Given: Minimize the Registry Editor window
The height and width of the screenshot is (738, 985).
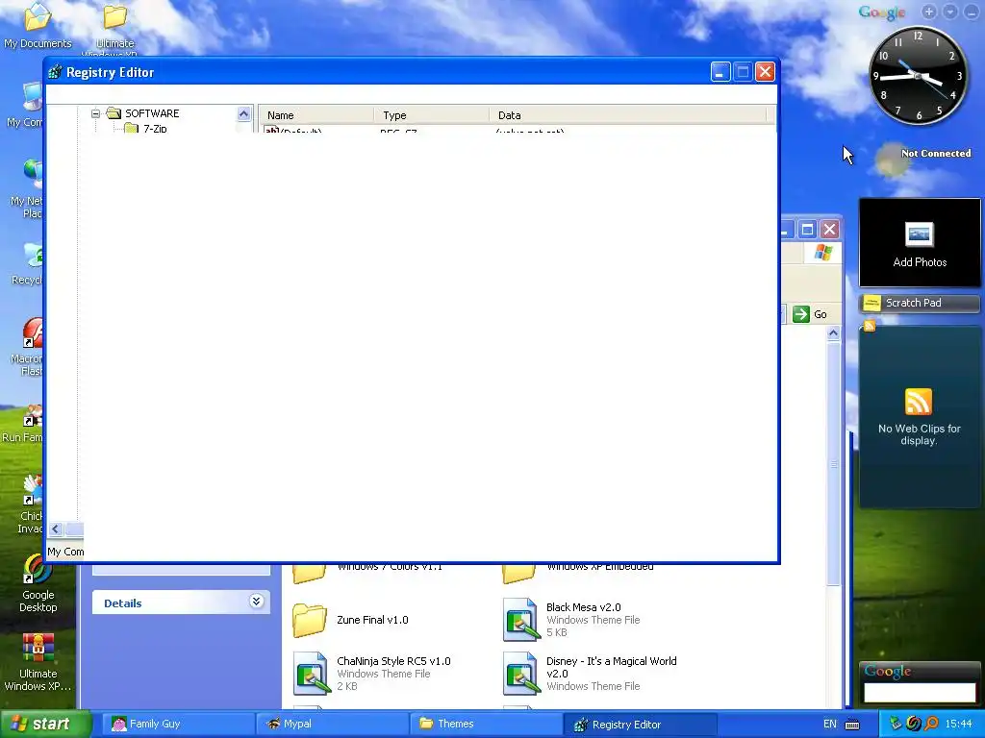Looking at the screenshot, I should (x=720, y=72).
